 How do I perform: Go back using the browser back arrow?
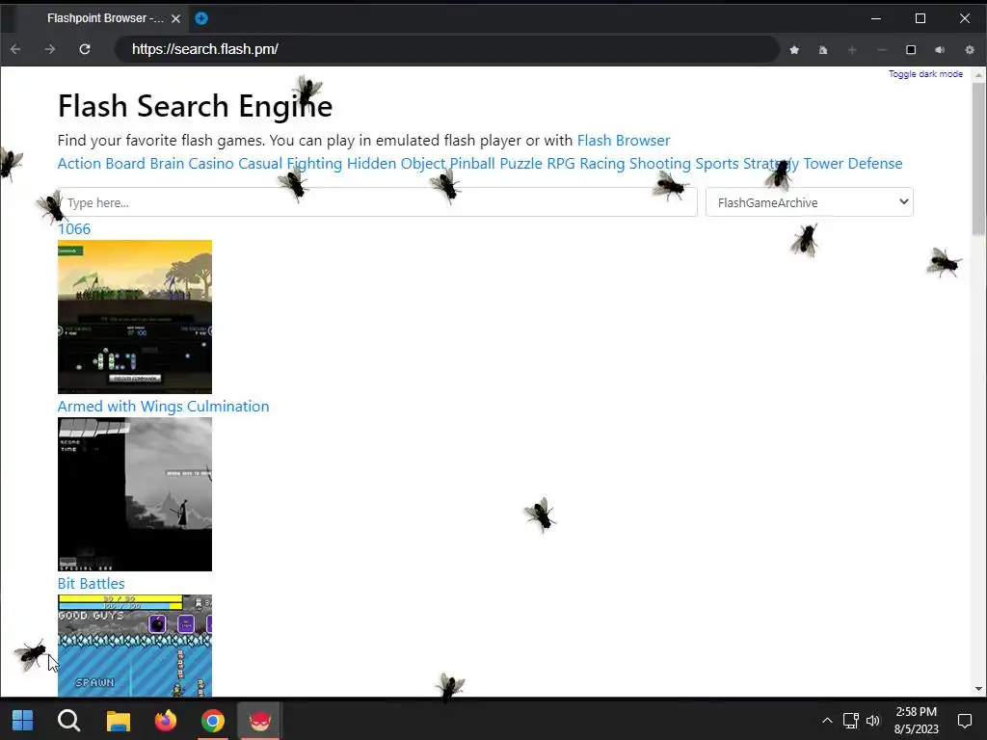click(x=15, y=49)
